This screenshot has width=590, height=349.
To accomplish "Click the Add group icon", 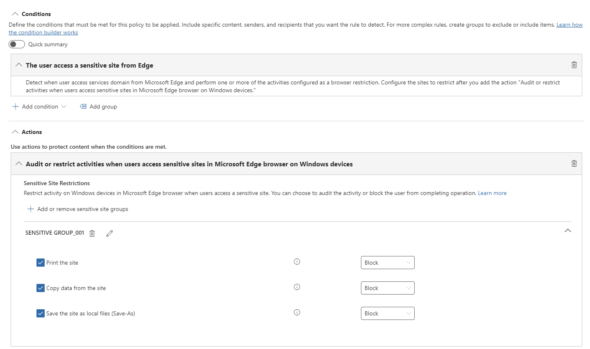I will pyautogui.click(x=83, y=106).
